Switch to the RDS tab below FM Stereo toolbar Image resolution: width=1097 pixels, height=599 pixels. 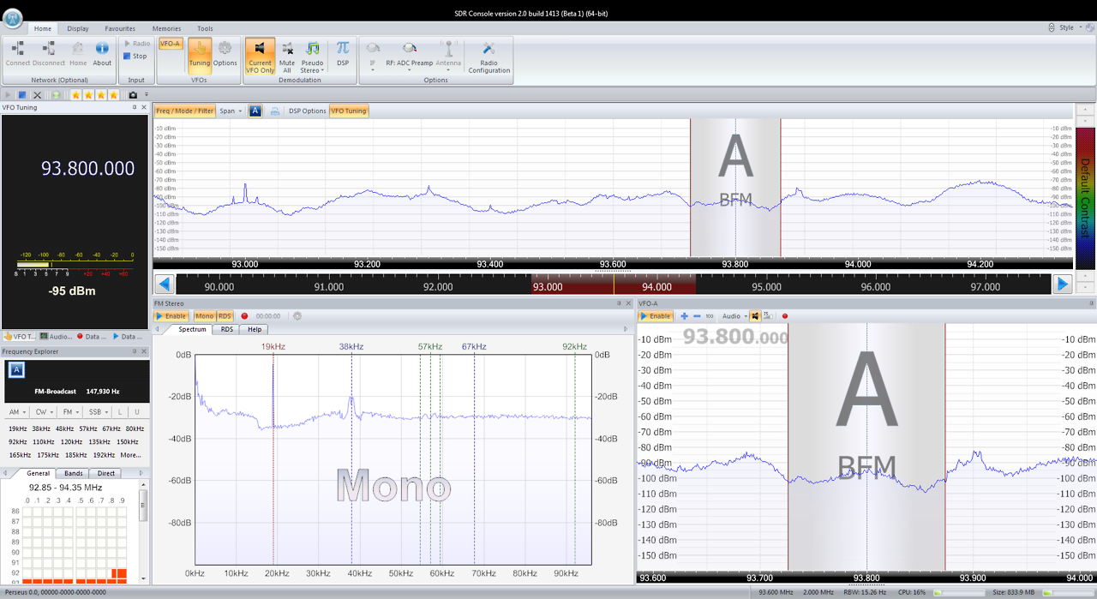[226, 329]
